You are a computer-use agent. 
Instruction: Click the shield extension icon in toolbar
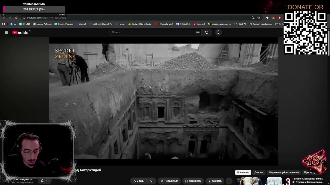267,18
